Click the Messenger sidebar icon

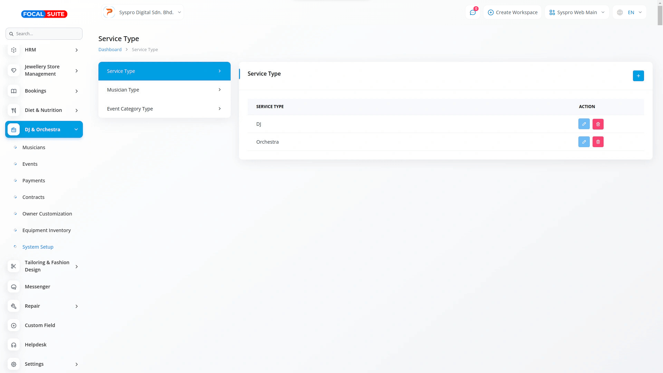coord(14,287)
